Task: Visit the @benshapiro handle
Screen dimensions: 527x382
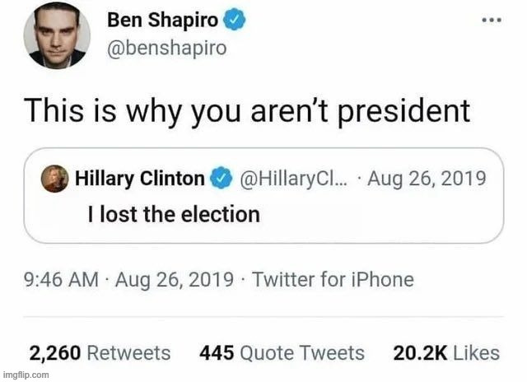Action: (167, 49)
